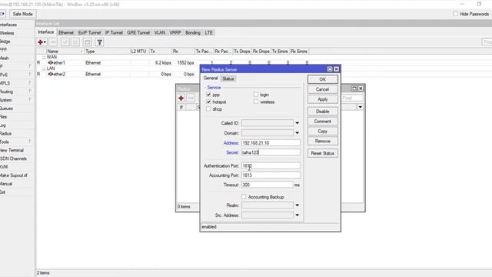Enable the login service checkbox

click(256, 94)
